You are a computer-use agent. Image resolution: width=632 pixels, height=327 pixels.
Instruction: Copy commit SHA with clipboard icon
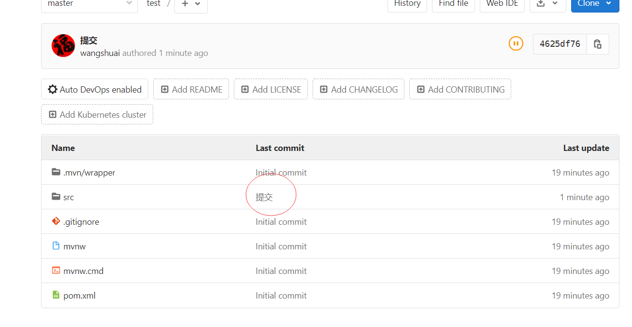pyautogui.click(x=598, y=44)
